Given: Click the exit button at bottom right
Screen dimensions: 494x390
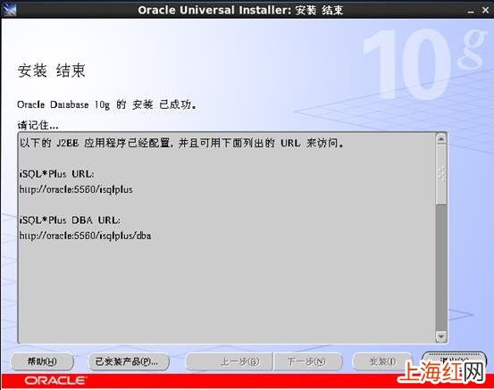Looking at the screenshot, I should [x=455, y=361].
